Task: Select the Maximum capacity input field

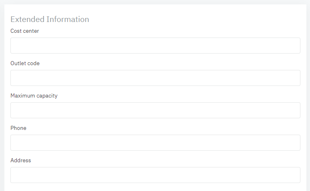Action: tap(155, 110)
